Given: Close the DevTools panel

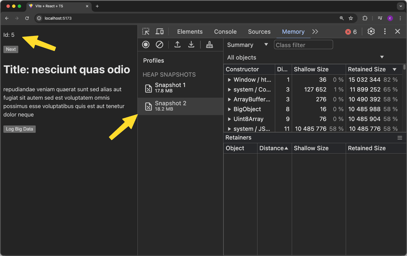Looking at the screenshot, I should (397, 31).
